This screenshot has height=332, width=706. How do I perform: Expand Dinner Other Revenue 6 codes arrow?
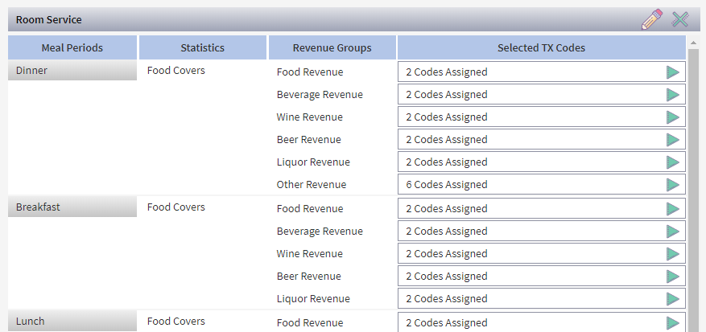pyautogui.click(x=673, y=185)
